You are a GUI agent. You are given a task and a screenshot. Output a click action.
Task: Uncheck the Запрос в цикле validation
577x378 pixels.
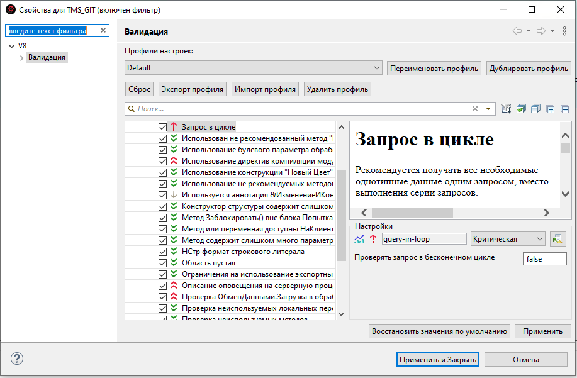162,127
